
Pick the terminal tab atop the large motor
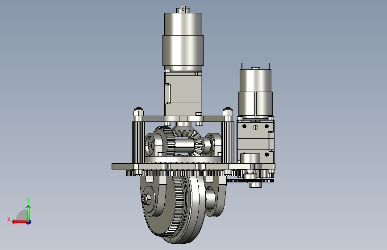pos(183,9)
